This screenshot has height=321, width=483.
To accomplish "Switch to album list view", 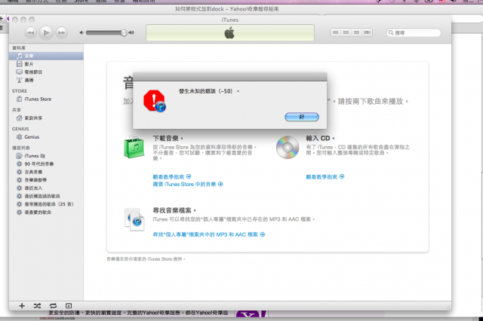I will point(346,32).
